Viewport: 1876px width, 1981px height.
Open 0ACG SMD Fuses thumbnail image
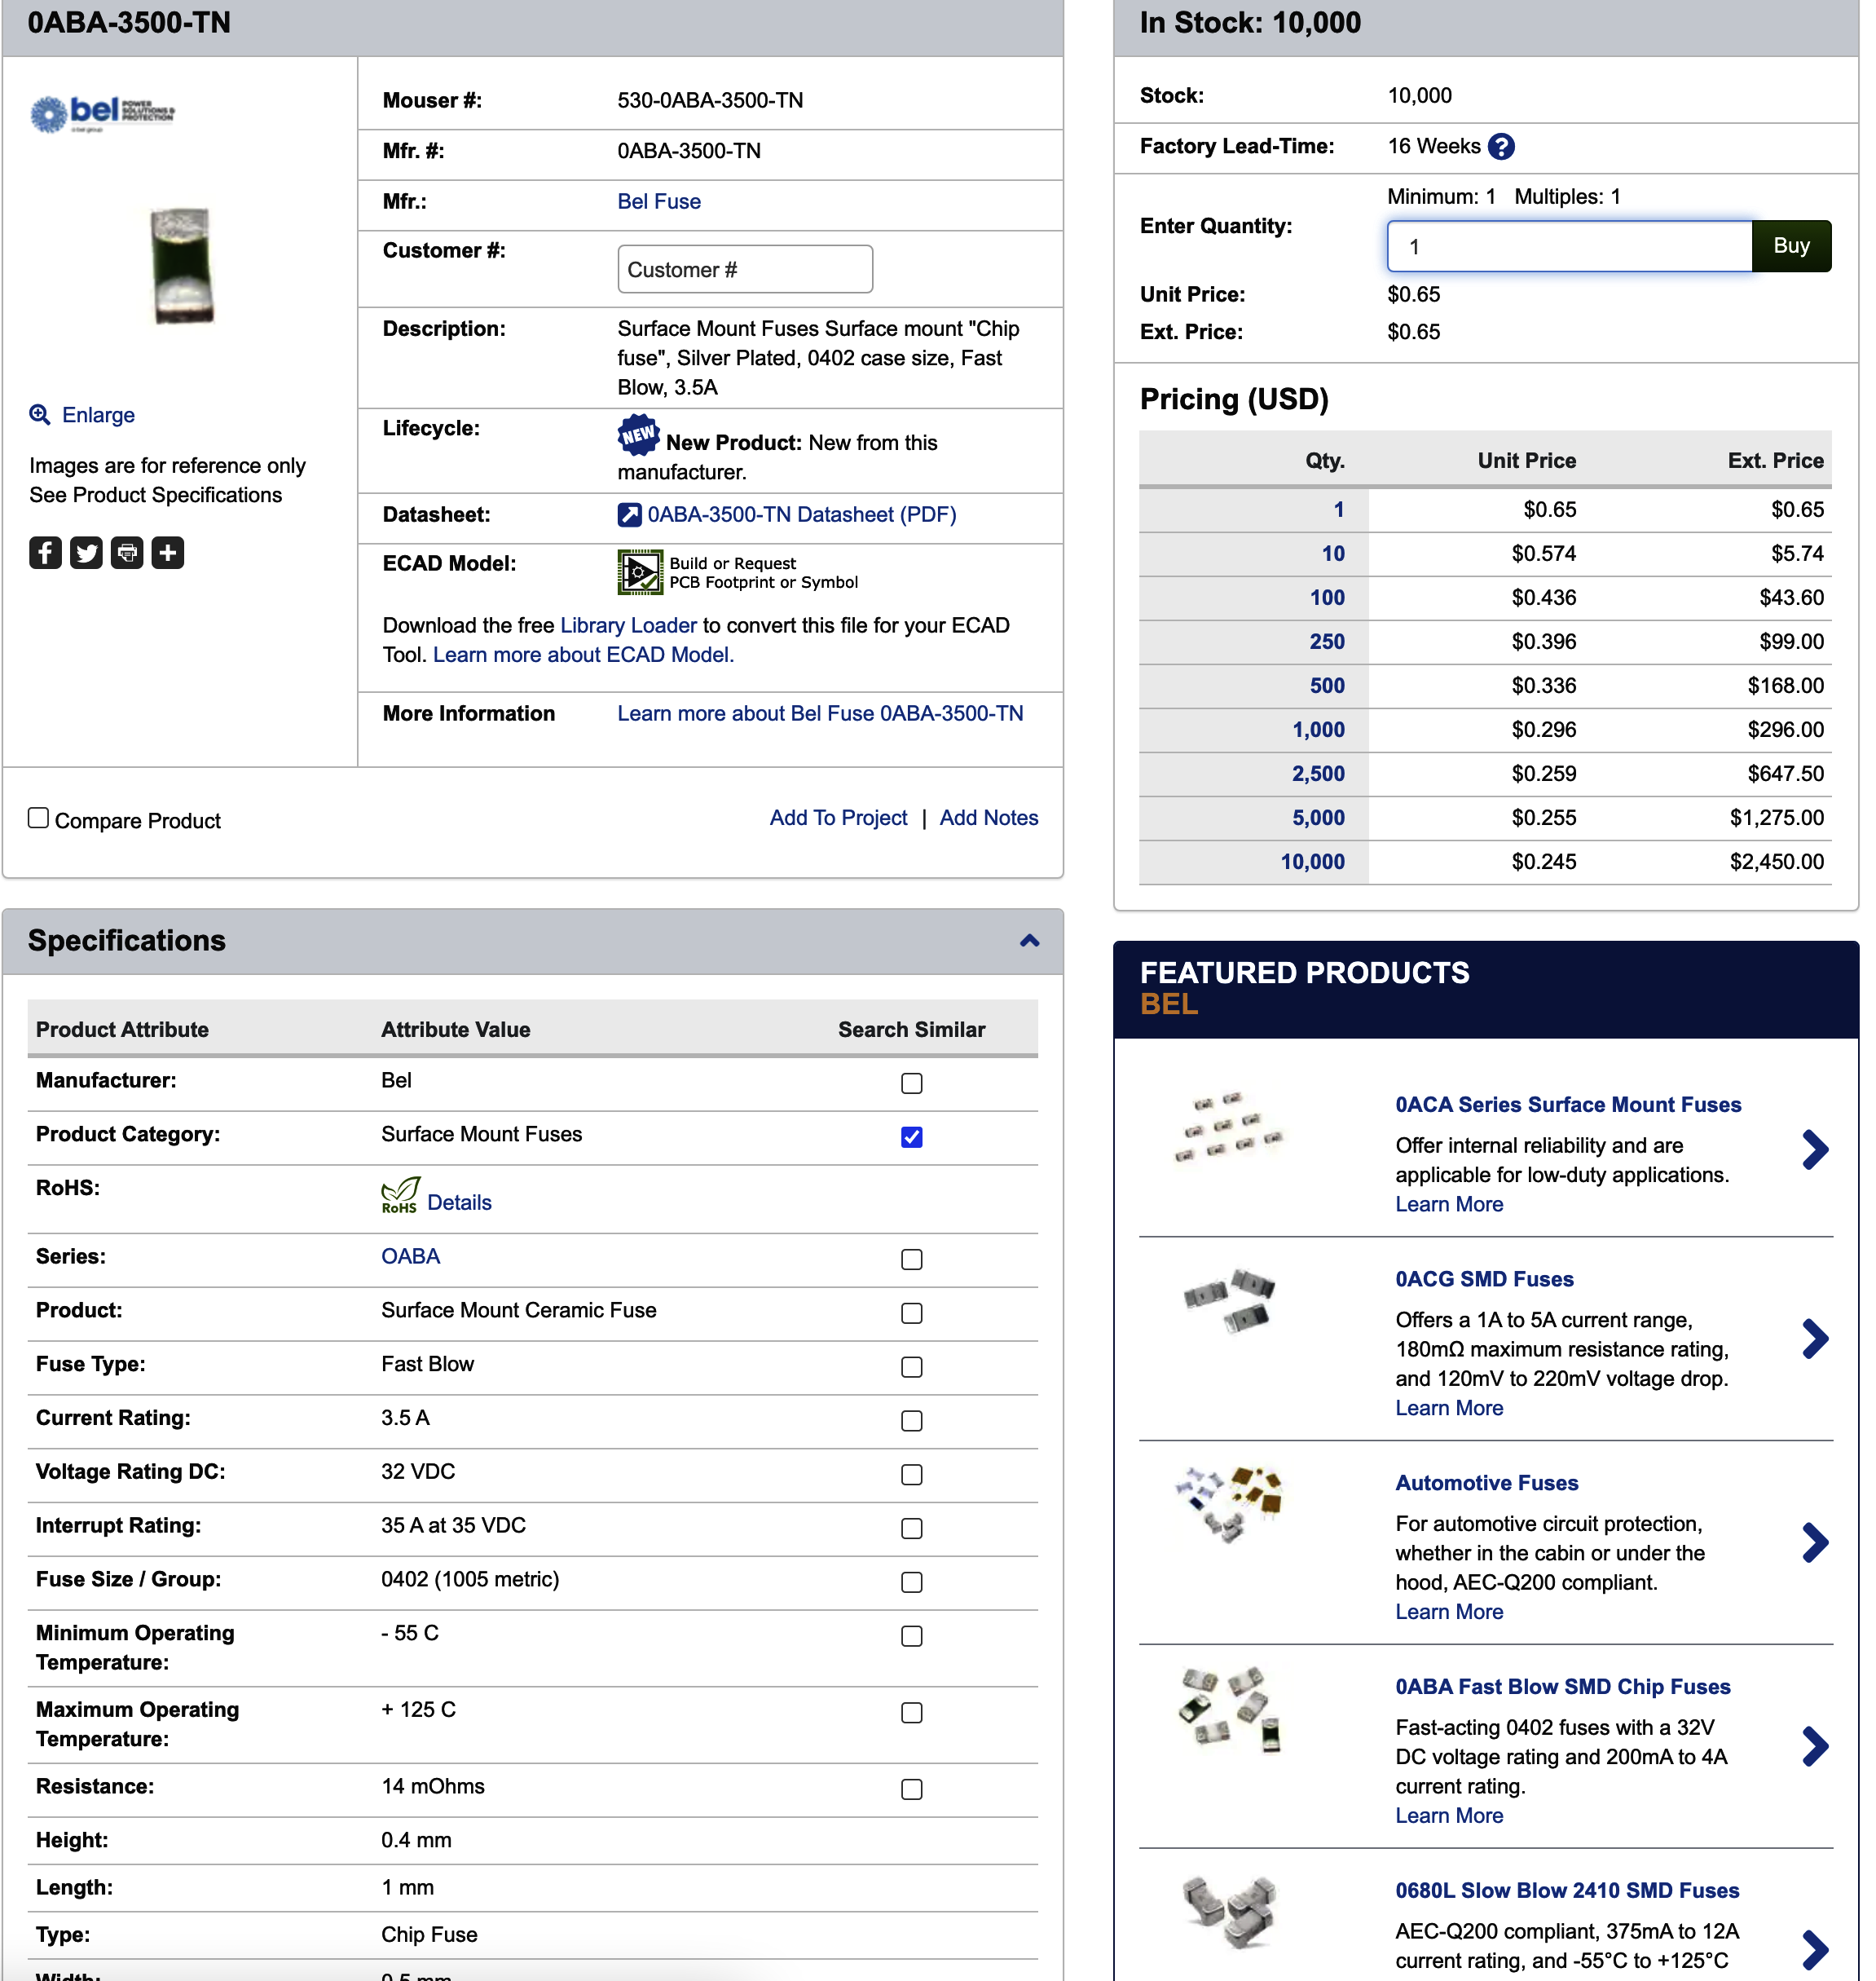1229,1300
